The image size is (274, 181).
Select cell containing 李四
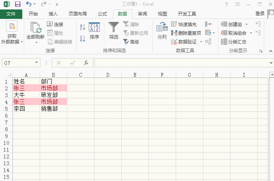pos(26,109)
